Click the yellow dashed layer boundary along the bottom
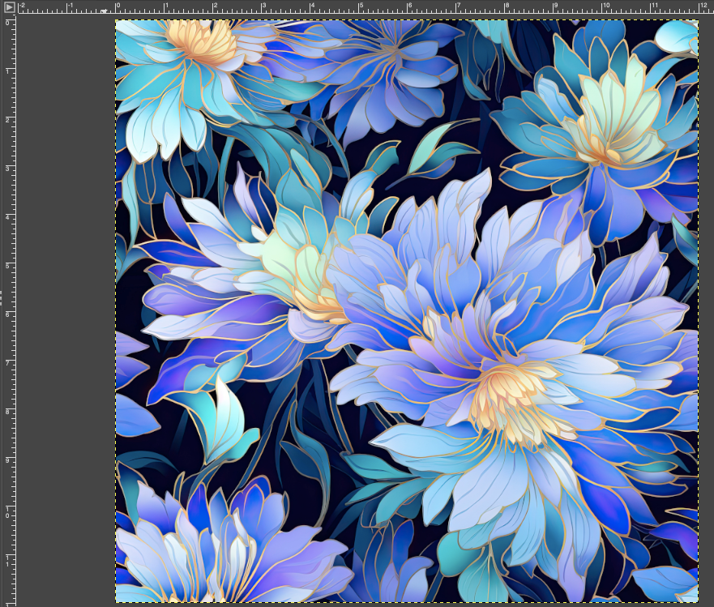The image size is (714, 607). point(405,601)
